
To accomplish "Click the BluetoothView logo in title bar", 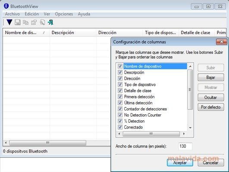I will [6, 6].
